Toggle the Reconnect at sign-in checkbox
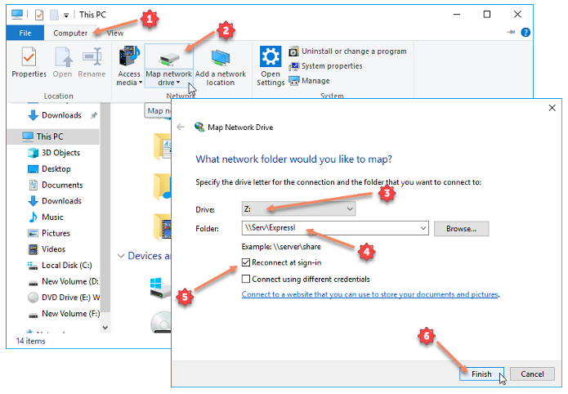 [x=247, y=264]
